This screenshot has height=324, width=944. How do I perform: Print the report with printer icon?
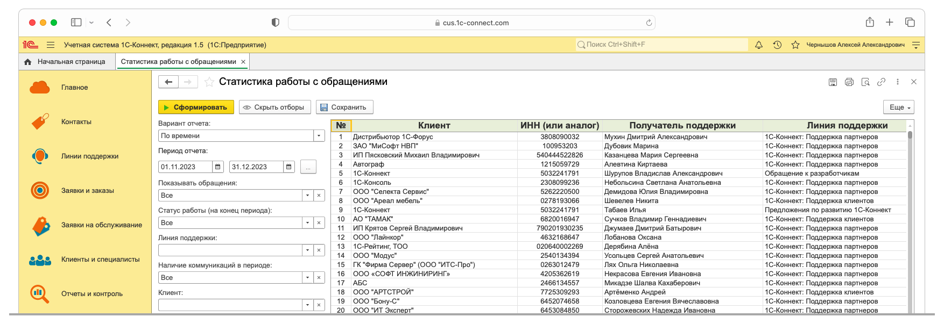coord(849,82)
